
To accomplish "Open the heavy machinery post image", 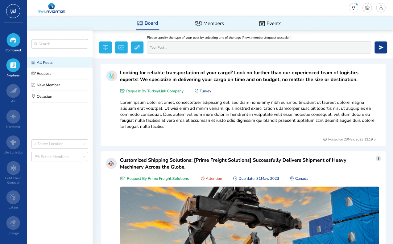I will (x=249, y=215).
